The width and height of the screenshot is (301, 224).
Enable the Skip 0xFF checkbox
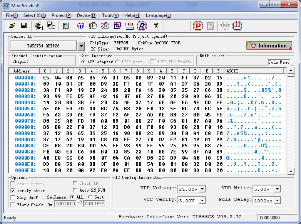tap(13, 197)
